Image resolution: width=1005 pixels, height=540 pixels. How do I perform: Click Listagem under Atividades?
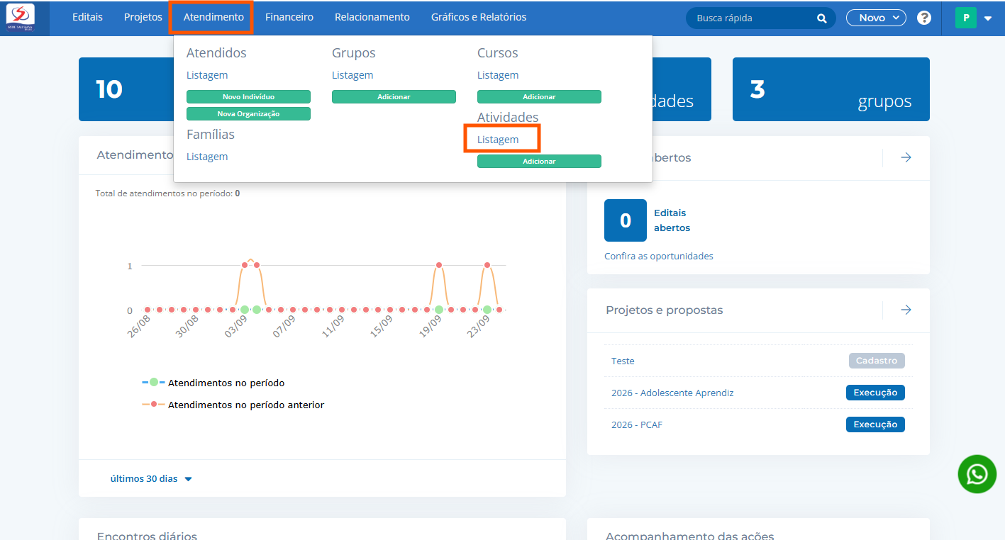click(498, 140)
